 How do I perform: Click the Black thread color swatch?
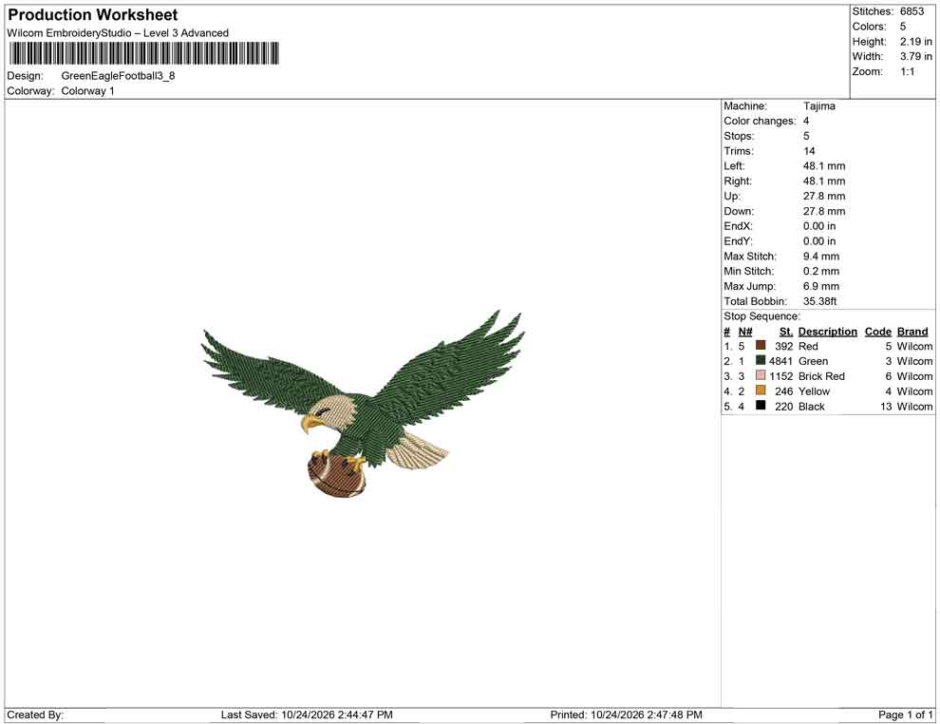[x=761, y=406]
